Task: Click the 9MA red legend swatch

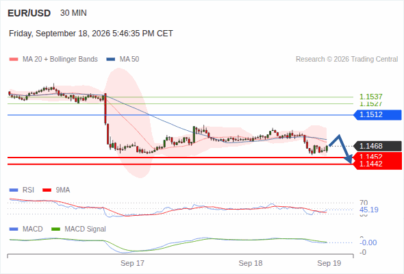Action: (x=47, y=190)
